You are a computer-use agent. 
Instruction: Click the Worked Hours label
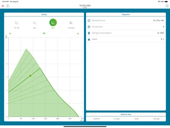99,21
